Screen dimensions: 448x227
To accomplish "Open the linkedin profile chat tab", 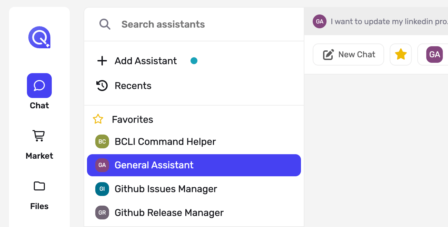I will 380,21.
